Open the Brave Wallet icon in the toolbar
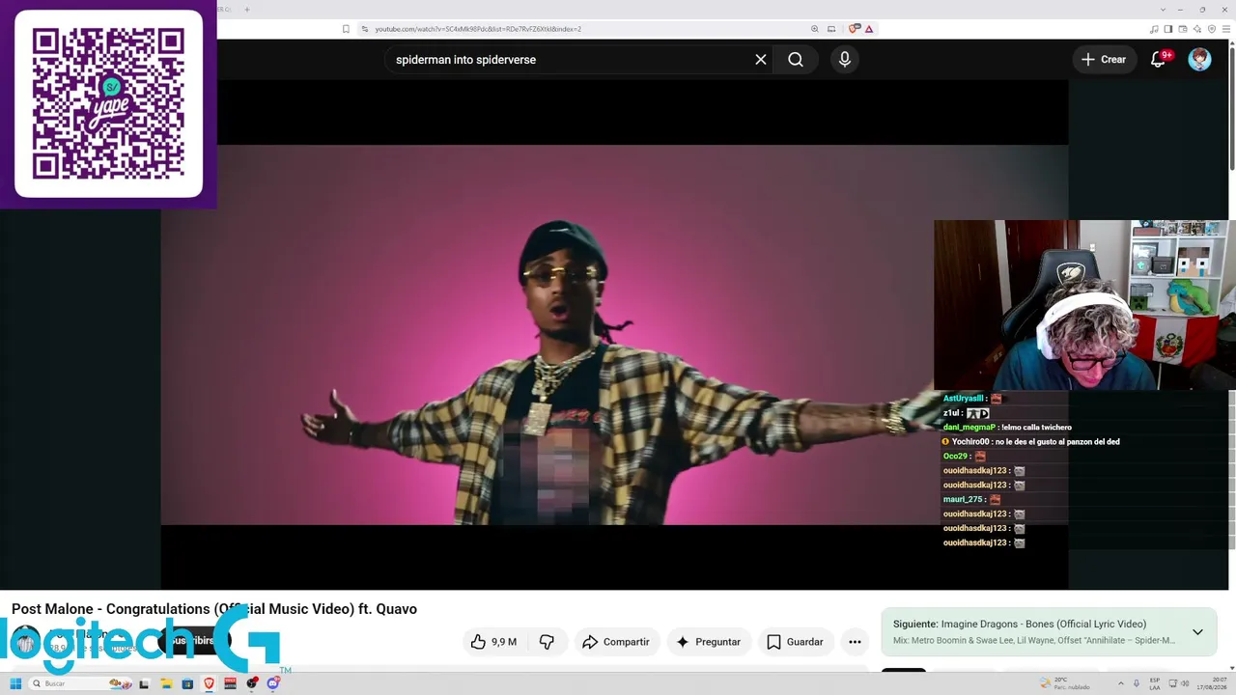Viewport: 1236px width, 695px height. [x=1183, y=29]
